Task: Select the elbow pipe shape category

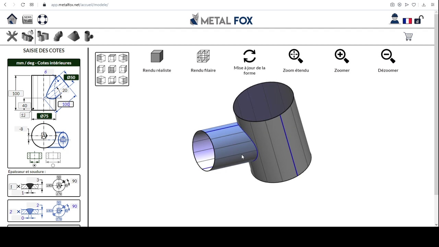Action: [58, 36]
